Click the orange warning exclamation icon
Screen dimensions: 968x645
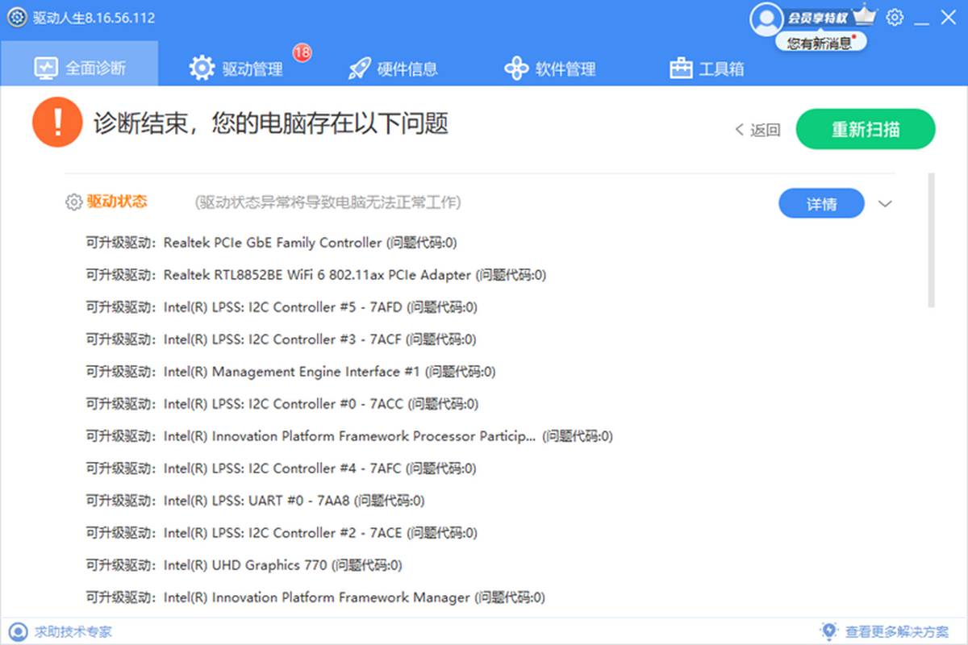[57, 122]
